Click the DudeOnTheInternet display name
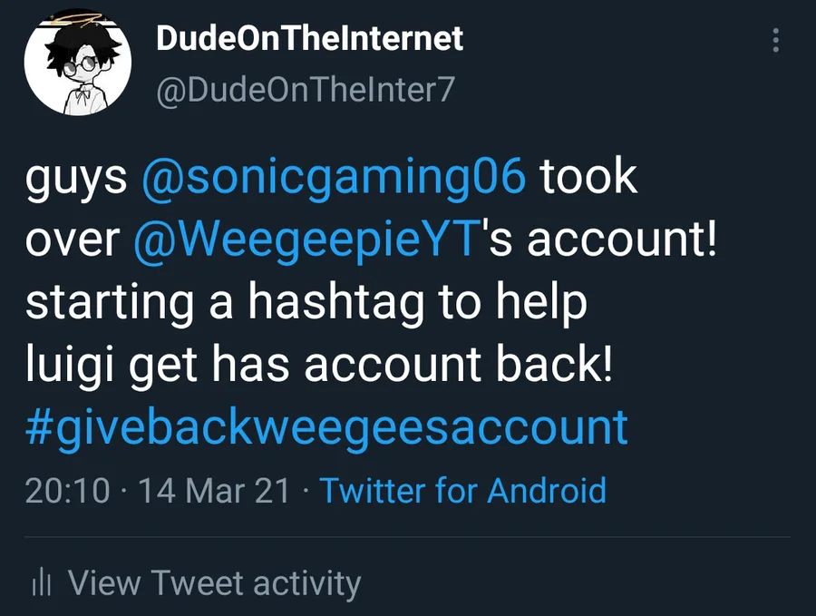 309,38
